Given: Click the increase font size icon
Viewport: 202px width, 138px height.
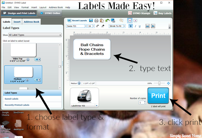Looking at the screenshot, I should pyautogui.click(x=103, y=26).
